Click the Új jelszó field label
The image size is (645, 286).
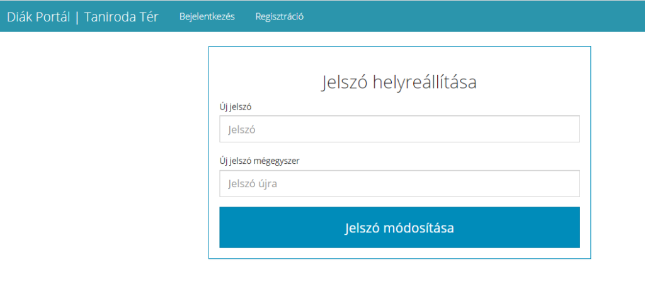click(236, 106)
